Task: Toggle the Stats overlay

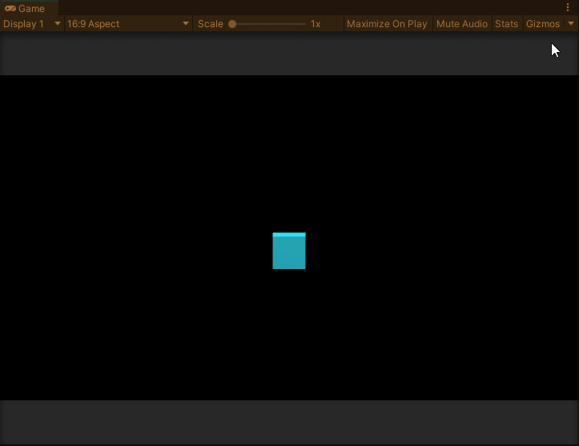Action: coord(506,24)
